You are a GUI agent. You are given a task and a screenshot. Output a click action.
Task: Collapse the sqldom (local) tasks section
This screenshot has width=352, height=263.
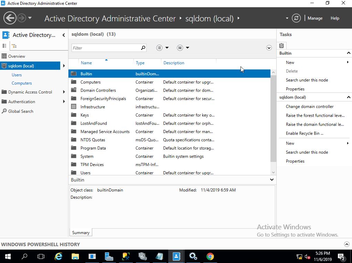click(349, 97)
